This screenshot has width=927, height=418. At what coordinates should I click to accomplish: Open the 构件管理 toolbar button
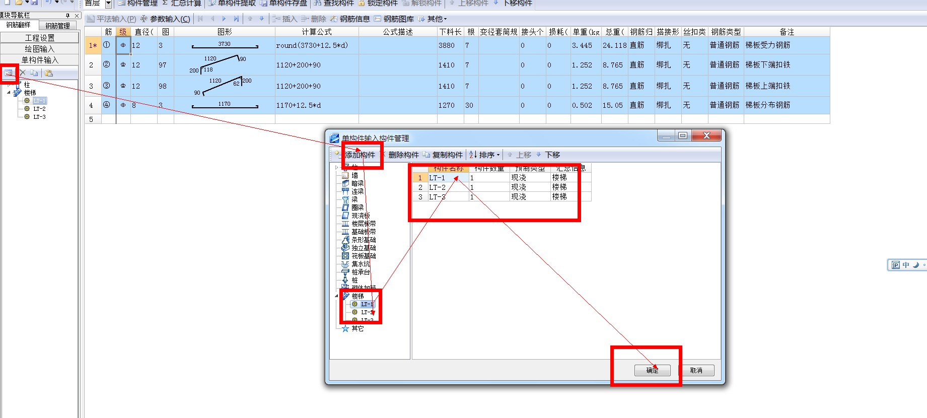click(x=137, y=3)
